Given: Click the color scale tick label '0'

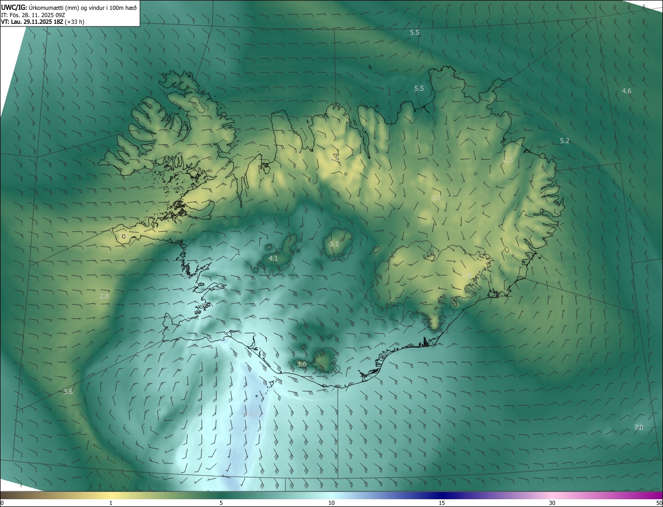Looking at the screenshot, I should tap(2, 503).
